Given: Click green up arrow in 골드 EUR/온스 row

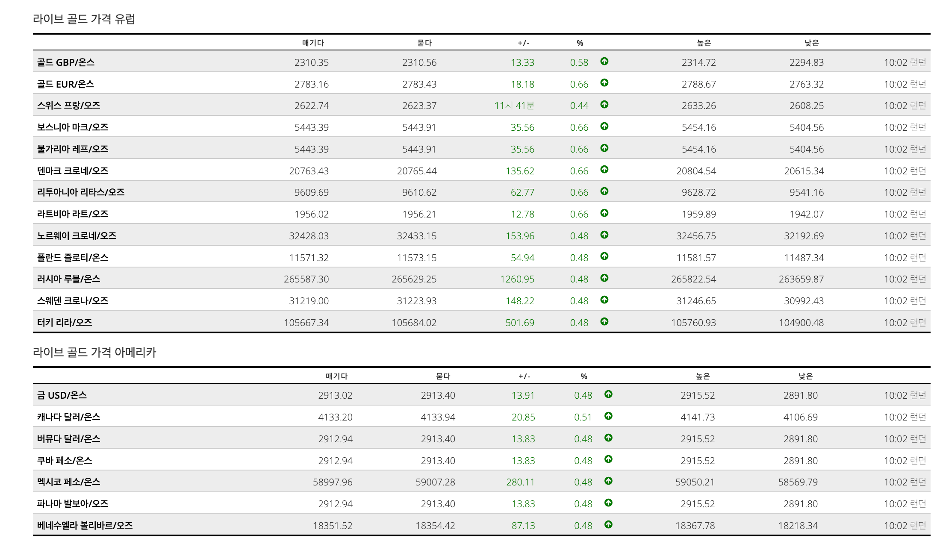Looking at the screenshot, I should click(604, 83).
